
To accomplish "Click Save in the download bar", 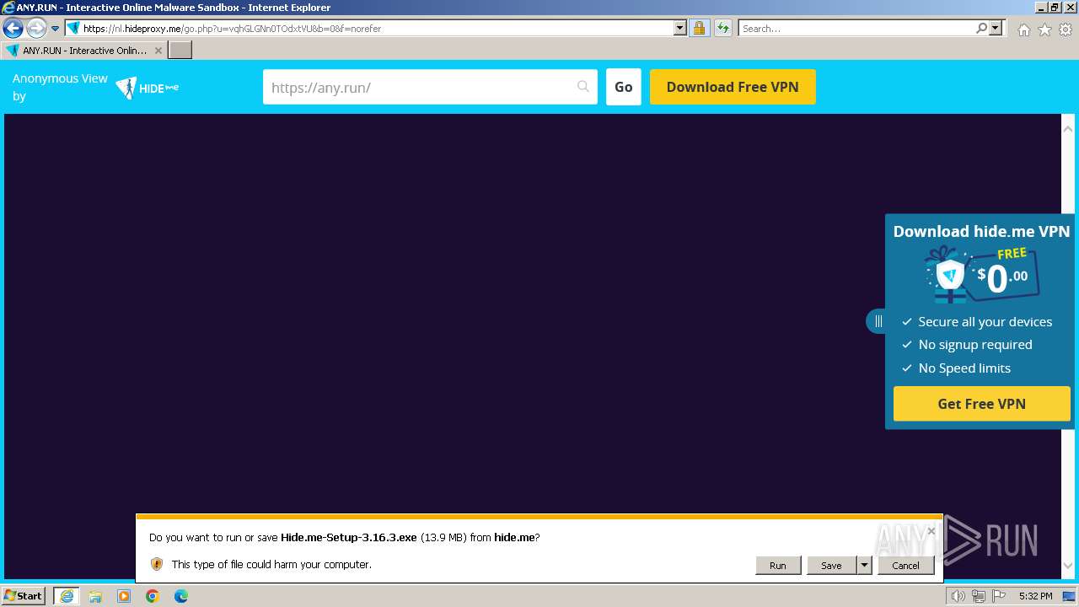I will (831, 566).
